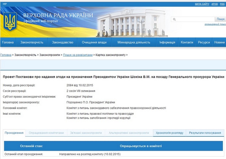Screen dimensions: 226x159
Task: Click the Ukrainian trident coat of arms logo
Action: coord(10,22)
